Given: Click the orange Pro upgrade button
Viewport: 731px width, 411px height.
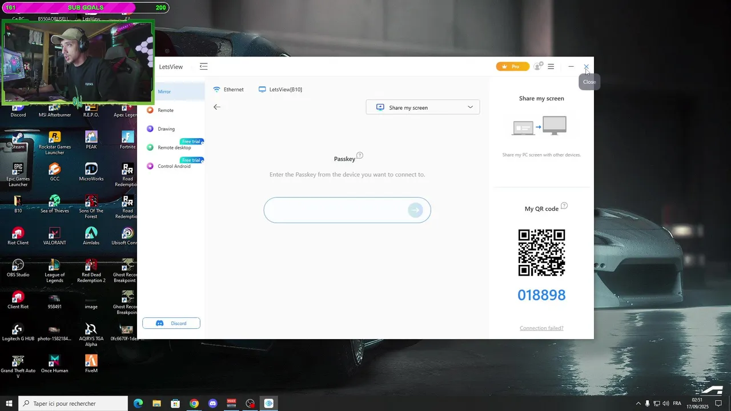Looking at the screenshot, I should (x=512, y=67).
